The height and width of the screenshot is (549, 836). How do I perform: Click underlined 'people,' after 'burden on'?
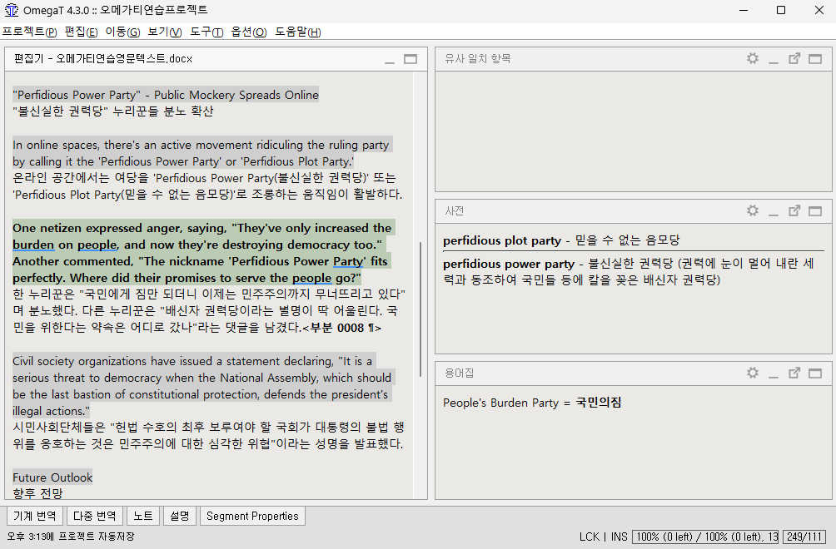97,245
